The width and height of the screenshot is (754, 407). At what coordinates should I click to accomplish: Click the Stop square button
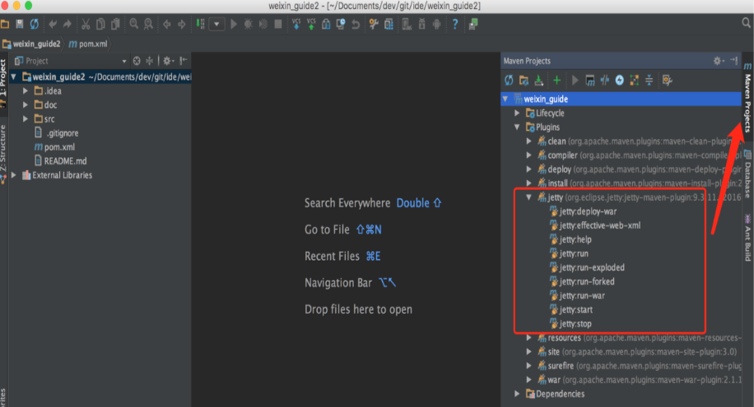point(278,24)
